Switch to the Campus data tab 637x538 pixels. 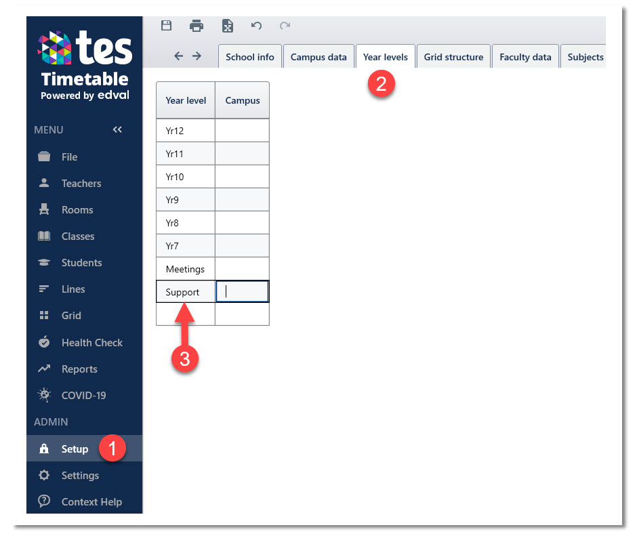click(x=318, y=56)
